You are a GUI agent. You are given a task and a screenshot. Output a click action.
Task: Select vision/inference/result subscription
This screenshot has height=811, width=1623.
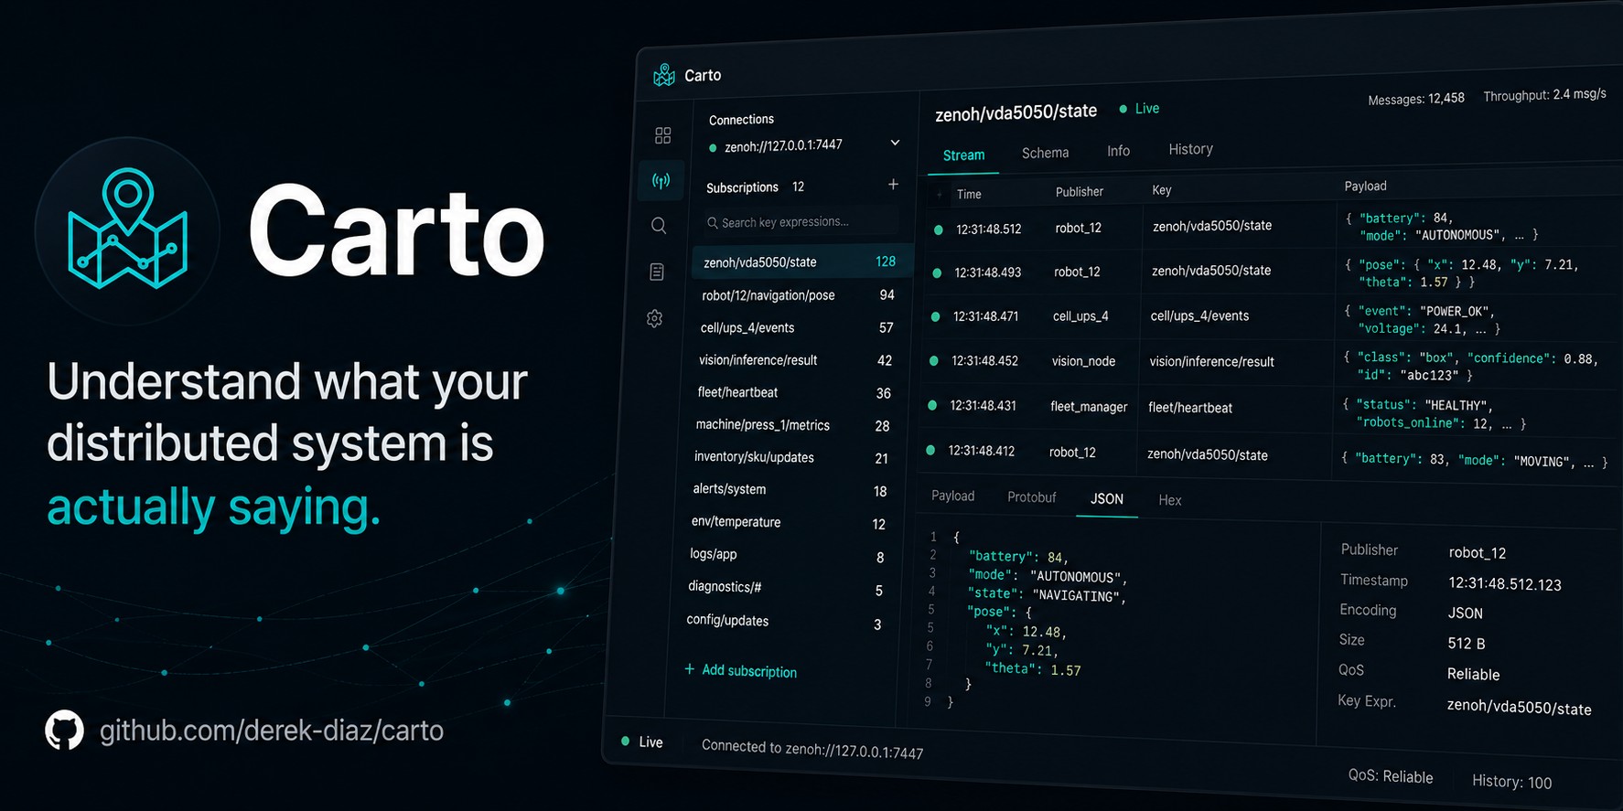pyautogui.click(x=794, y=360)
